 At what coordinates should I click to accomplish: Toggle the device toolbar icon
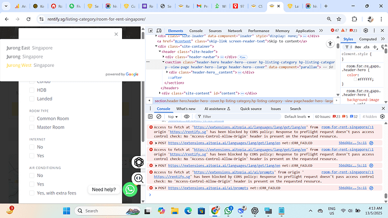click(159, 31)
